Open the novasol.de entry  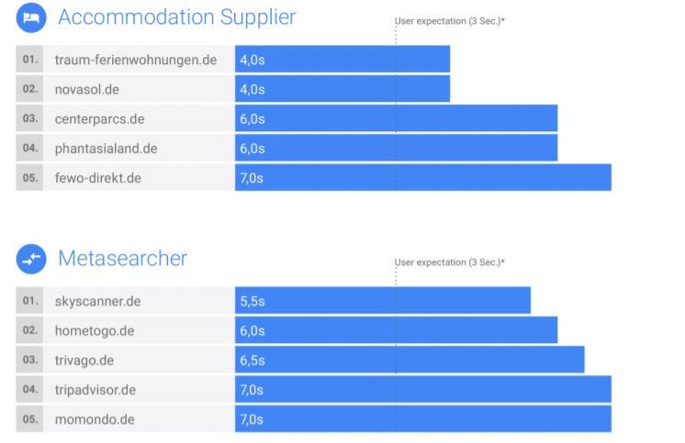tap(87, 89)
